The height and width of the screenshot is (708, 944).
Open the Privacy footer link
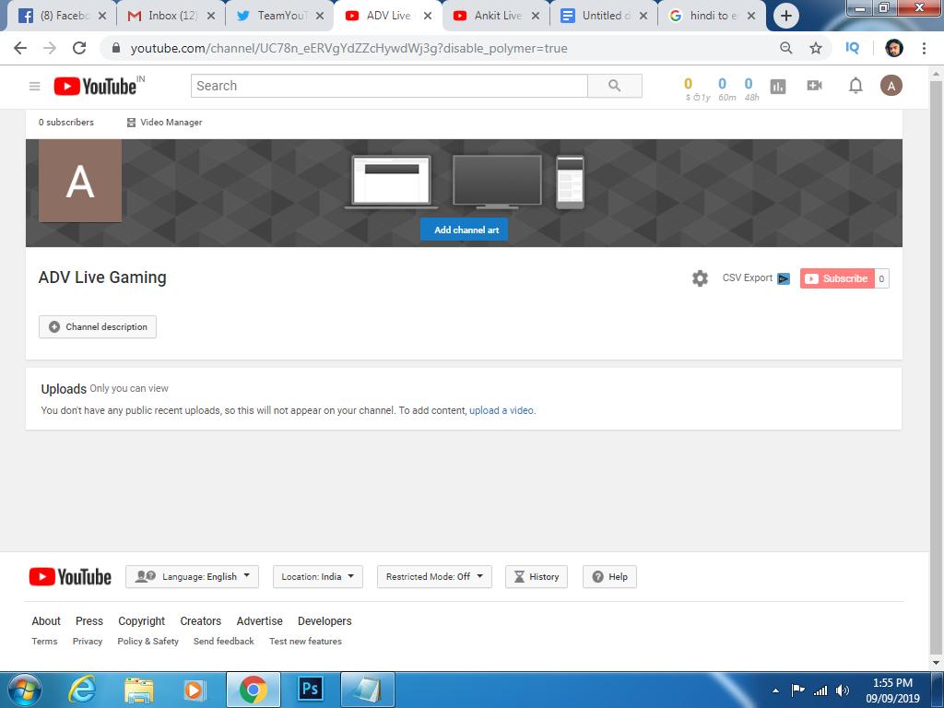88,642
